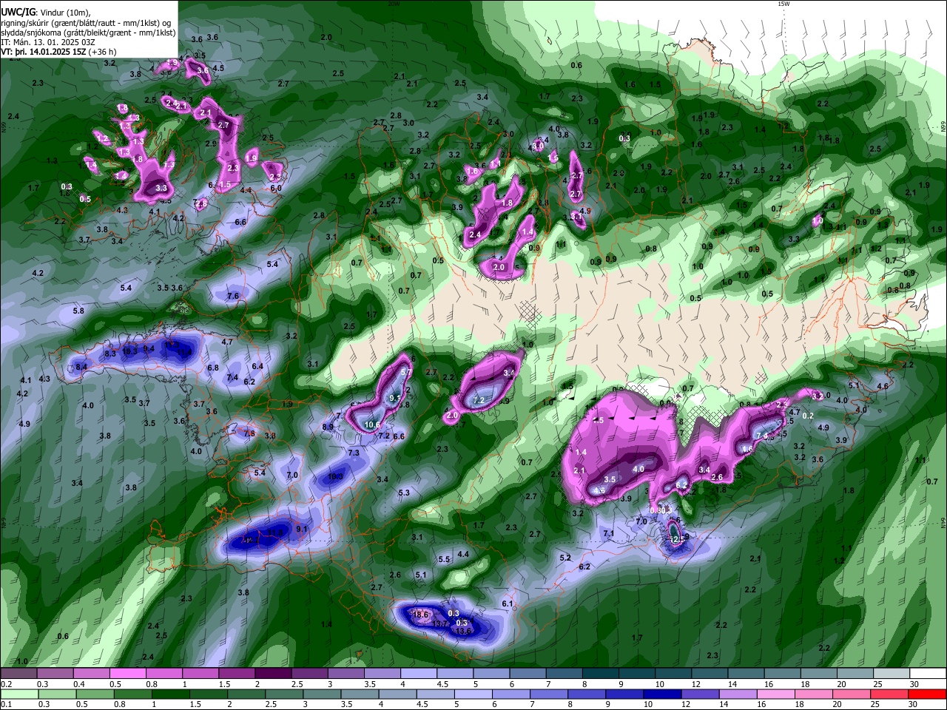947x710 pixels.
Task: Click the '(+36 h)' forecast offset text
Action: [x=102, y=52]
